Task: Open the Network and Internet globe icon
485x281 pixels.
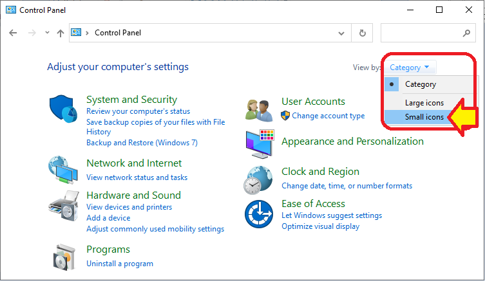Action: click(x=63, y=170)
